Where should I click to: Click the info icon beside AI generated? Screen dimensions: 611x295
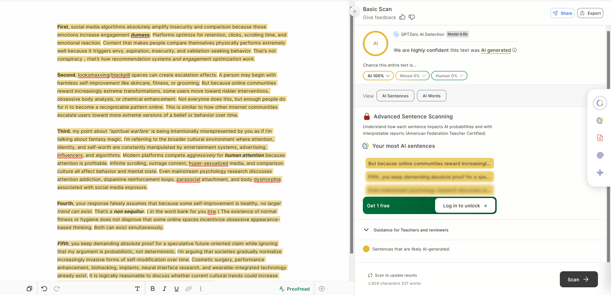(x=515, y=50)
